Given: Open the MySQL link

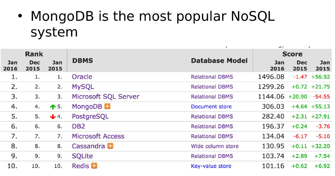Looking at the screenshot, I should (x=83, y=87).
